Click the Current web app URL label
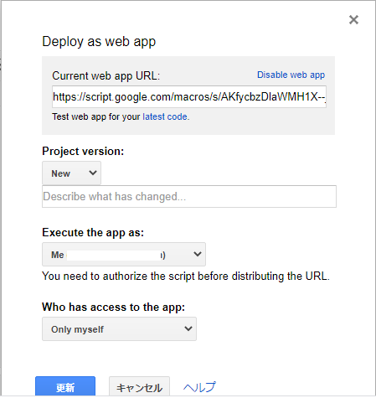The height and width of the screenshot is (398, 376). pos(106,75)
